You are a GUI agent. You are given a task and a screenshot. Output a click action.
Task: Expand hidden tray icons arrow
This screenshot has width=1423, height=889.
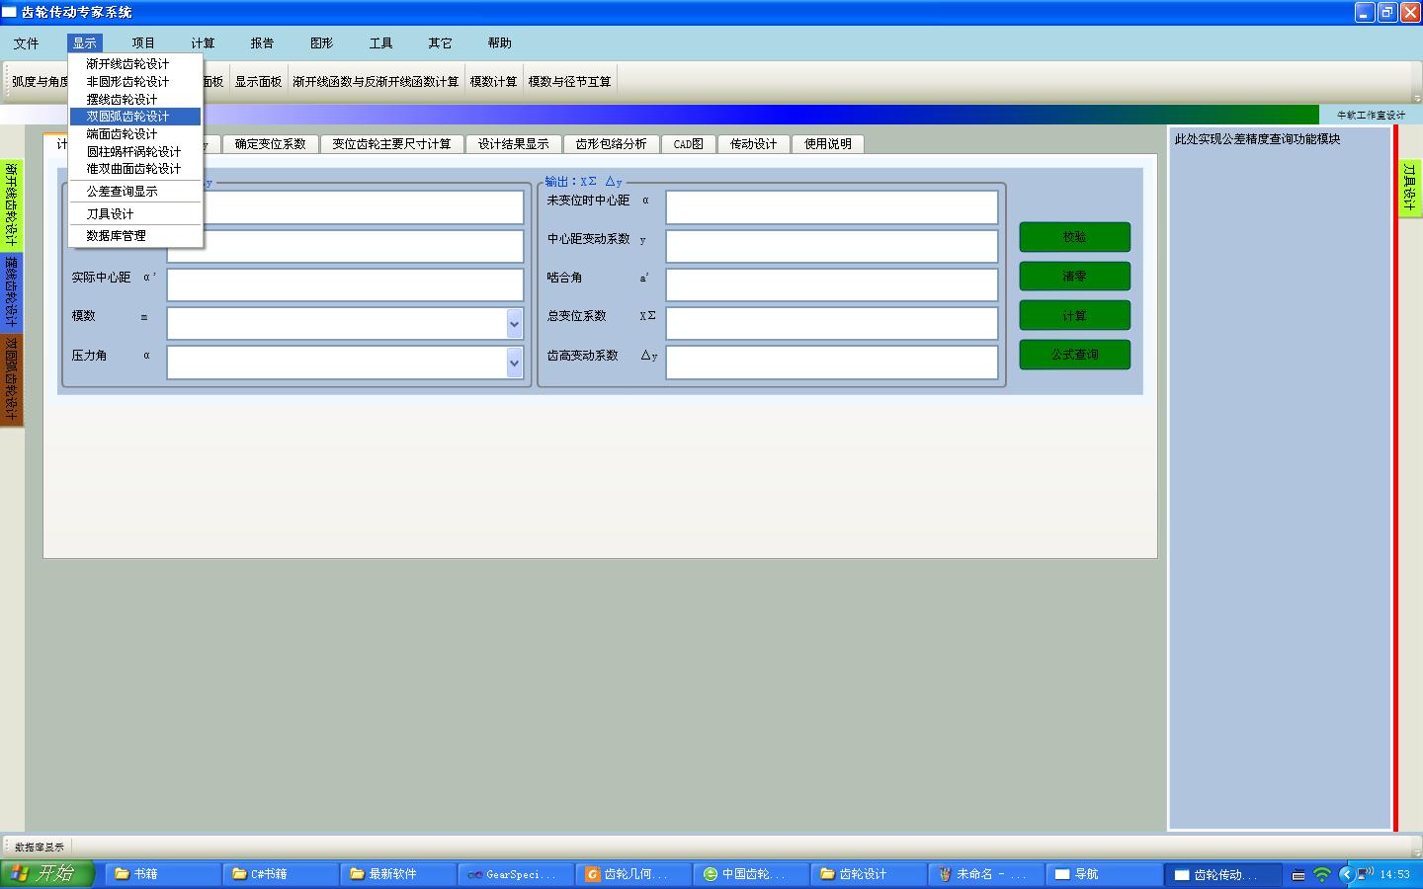(x=1345, y=874)
